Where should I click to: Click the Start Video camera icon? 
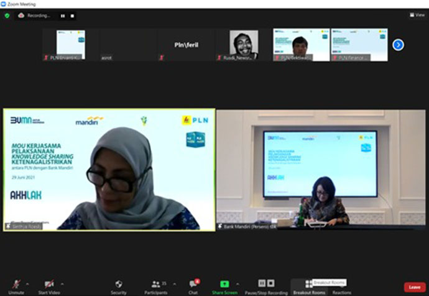48,284
